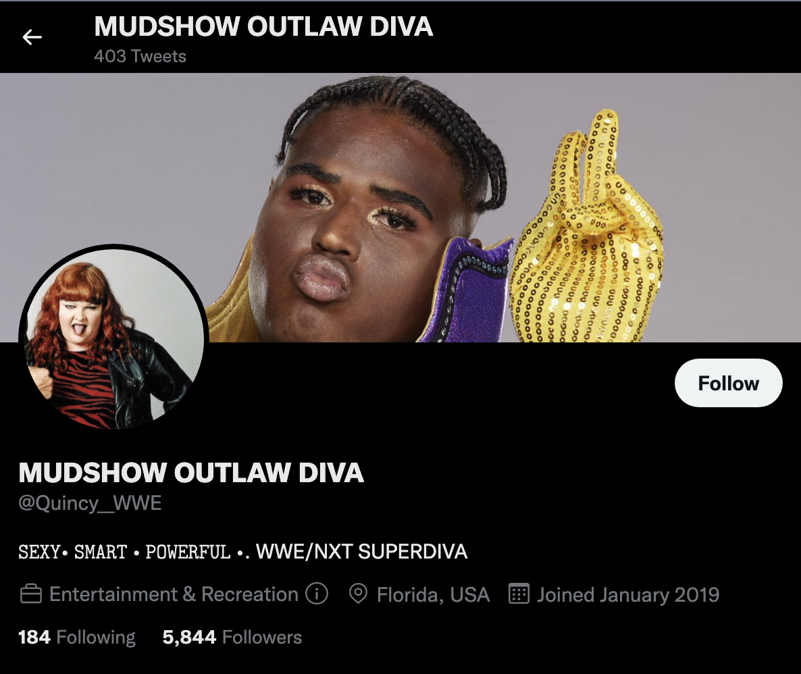Click the info icon beside Entertainment & Recreation

pyautogui.click(x=317, y=594)
